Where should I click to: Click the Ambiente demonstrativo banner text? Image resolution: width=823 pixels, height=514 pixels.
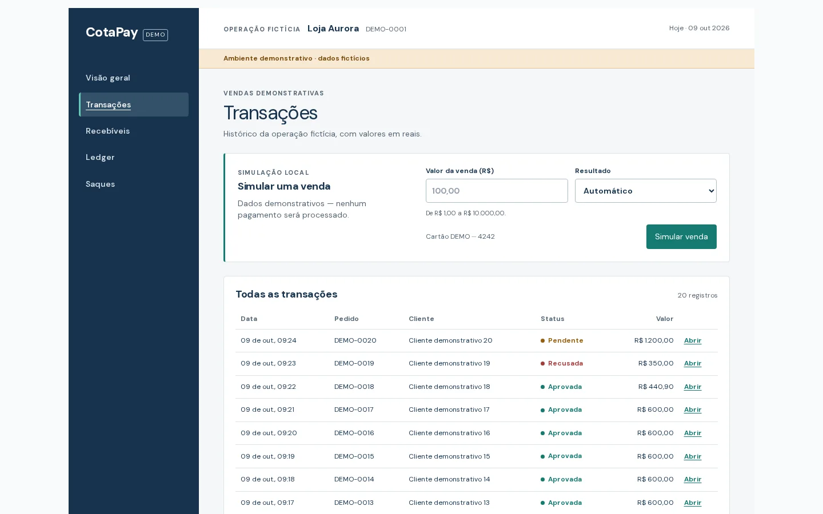tap(297, 58)
